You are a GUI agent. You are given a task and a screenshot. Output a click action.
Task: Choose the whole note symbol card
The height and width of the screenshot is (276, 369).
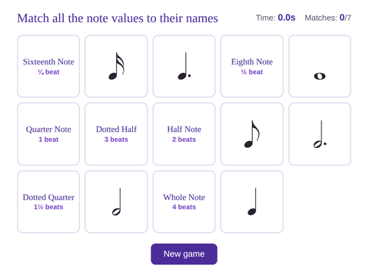click(320, 66)
